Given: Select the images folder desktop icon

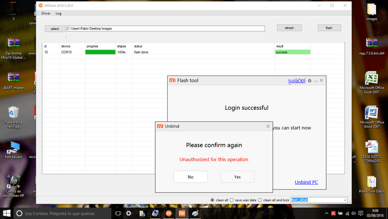Looking at the screenshot, I should 372,12.
